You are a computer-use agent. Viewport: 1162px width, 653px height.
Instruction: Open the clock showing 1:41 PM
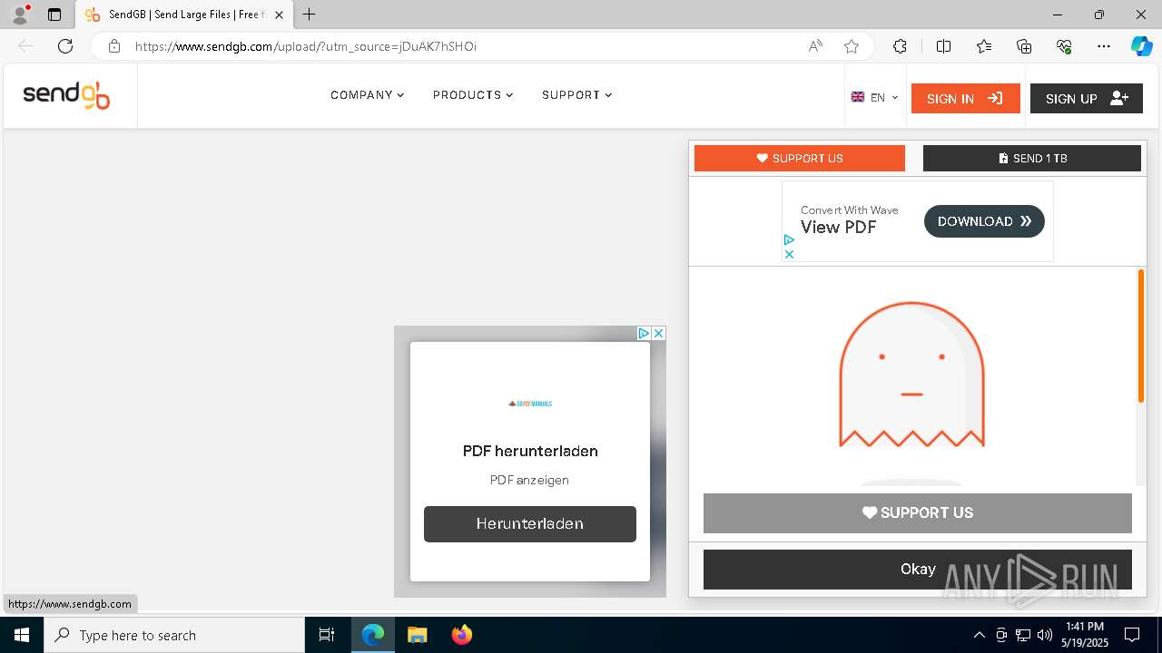(1085, 635)
